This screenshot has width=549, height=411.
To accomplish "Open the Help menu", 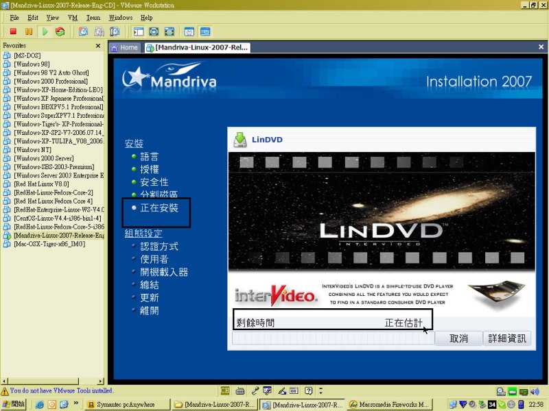I will (x=146, y=18).
